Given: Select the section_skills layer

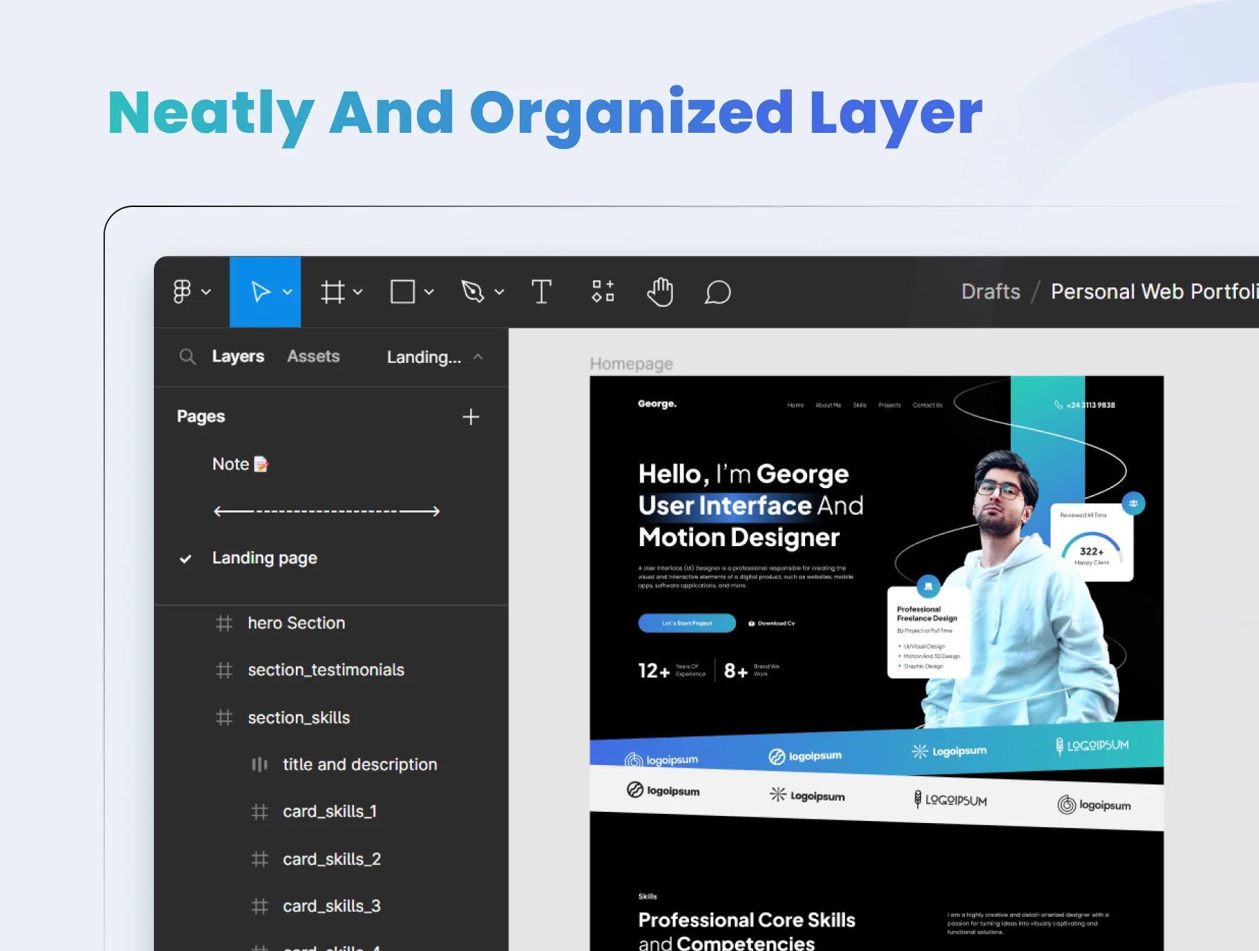Looking at the screenshot, I should (299, 717).
